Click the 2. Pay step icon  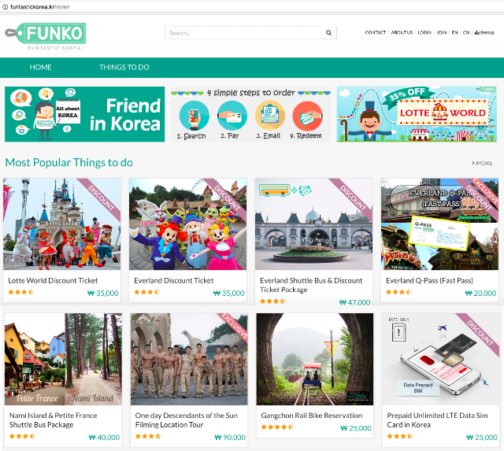tap(232, 116)
